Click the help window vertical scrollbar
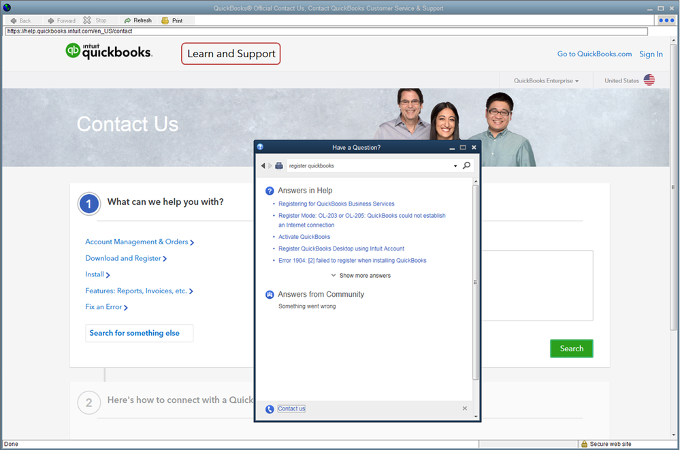680x450 pixels. (x=475, y=282)
